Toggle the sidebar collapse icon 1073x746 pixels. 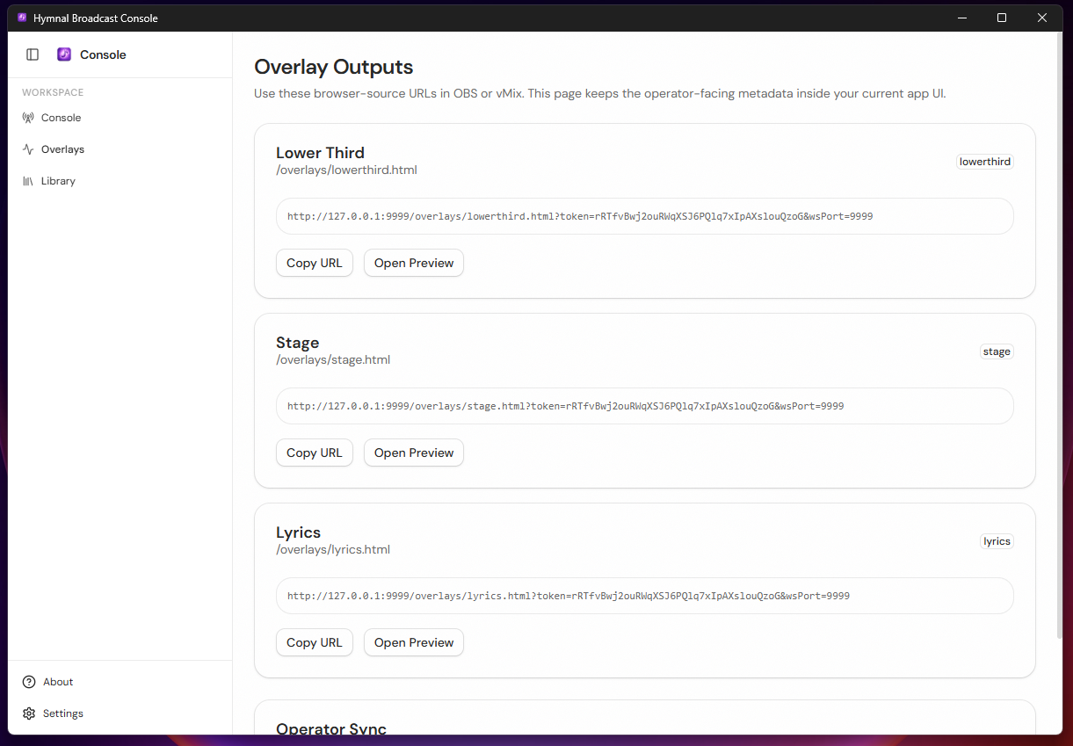pos(33,54)
